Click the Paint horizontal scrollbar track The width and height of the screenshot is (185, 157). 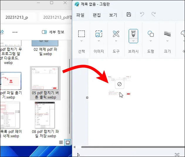point(133,147)
